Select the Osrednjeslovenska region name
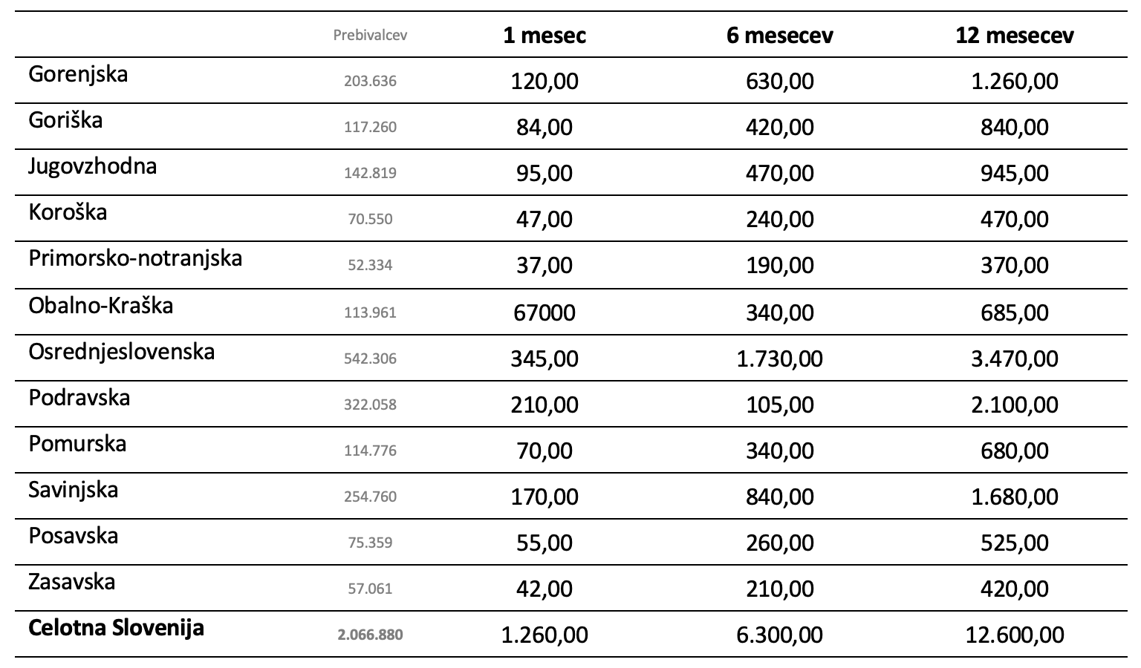 click(122, 351)
